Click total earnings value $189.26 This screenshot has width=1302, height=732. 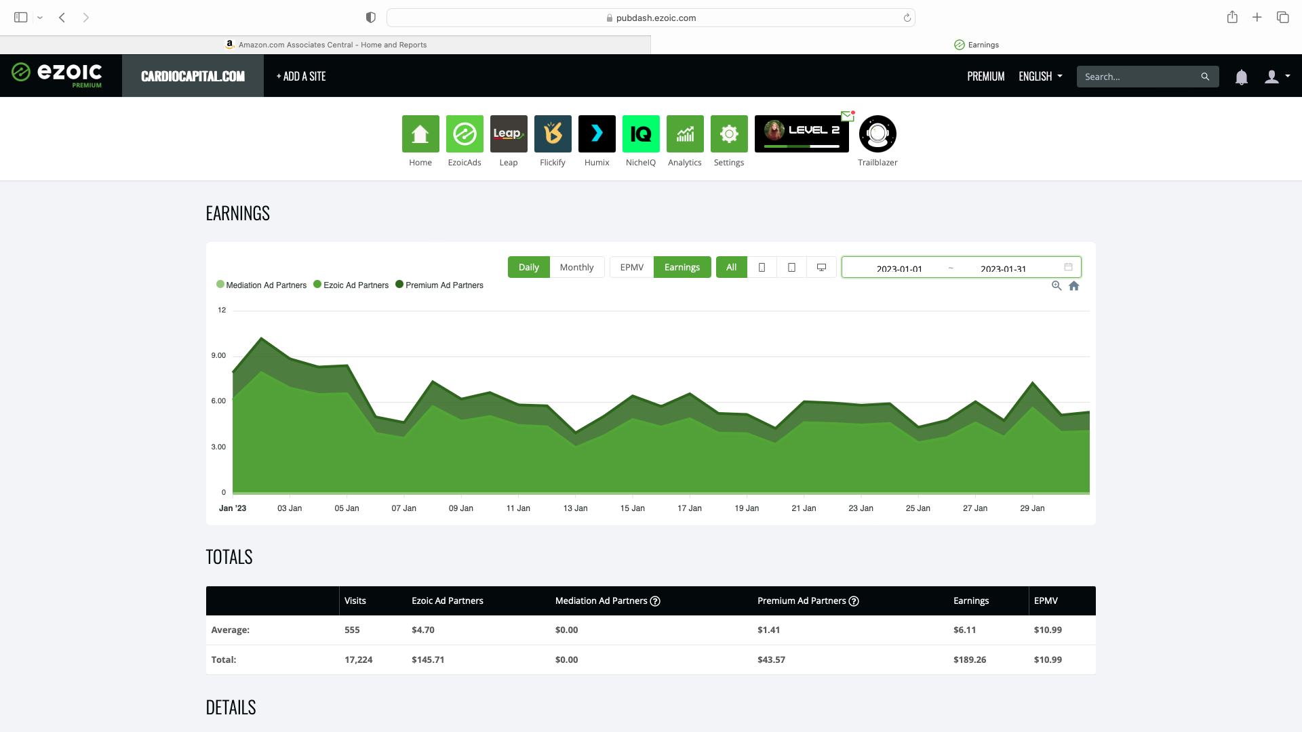tap(970, 659)
